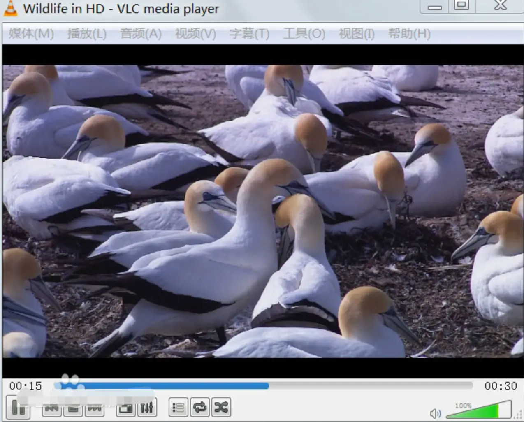Open the 媒体(M) menu
524x422 pixels.
coord(31,34)
